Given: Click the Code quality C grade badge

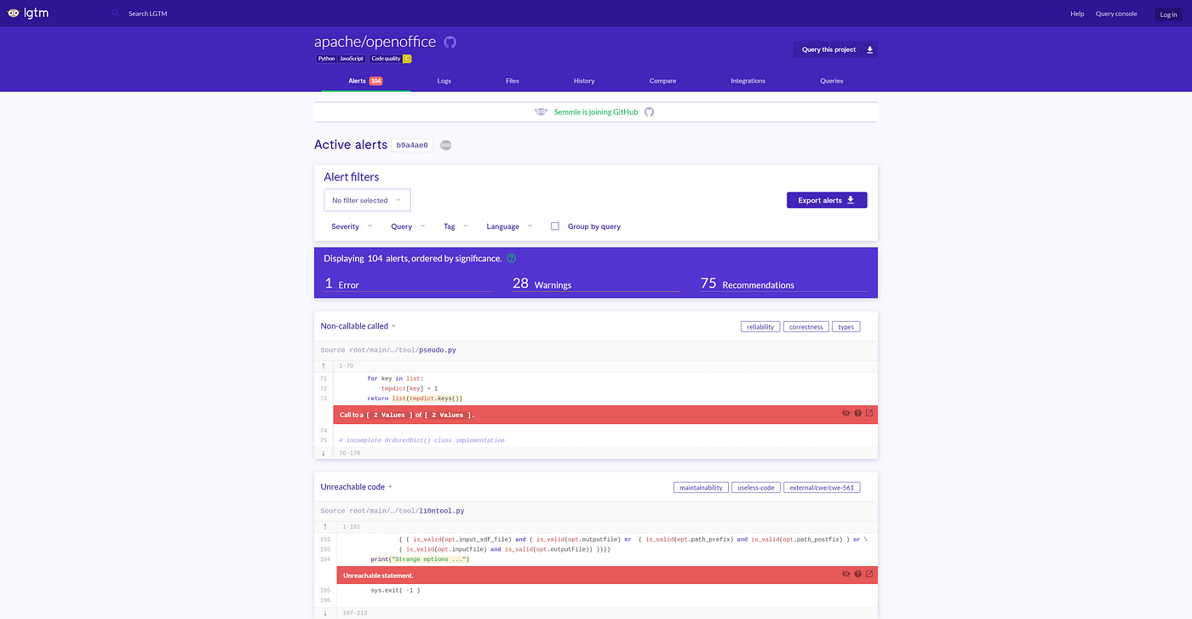Looking at the screenshot, I should [x=392, y=59].
